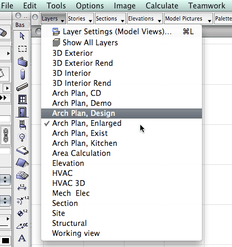232x247 pixels.
Task: Pick the 3D Exterior layer combination
Action: pos(121,53)
